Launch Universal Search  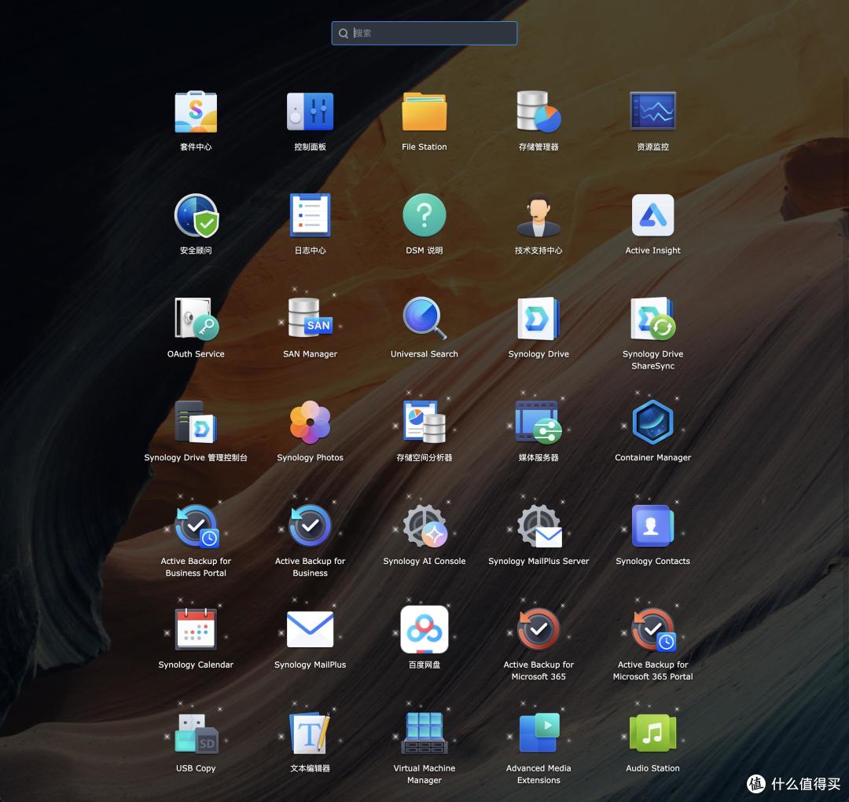click(424, 319)
